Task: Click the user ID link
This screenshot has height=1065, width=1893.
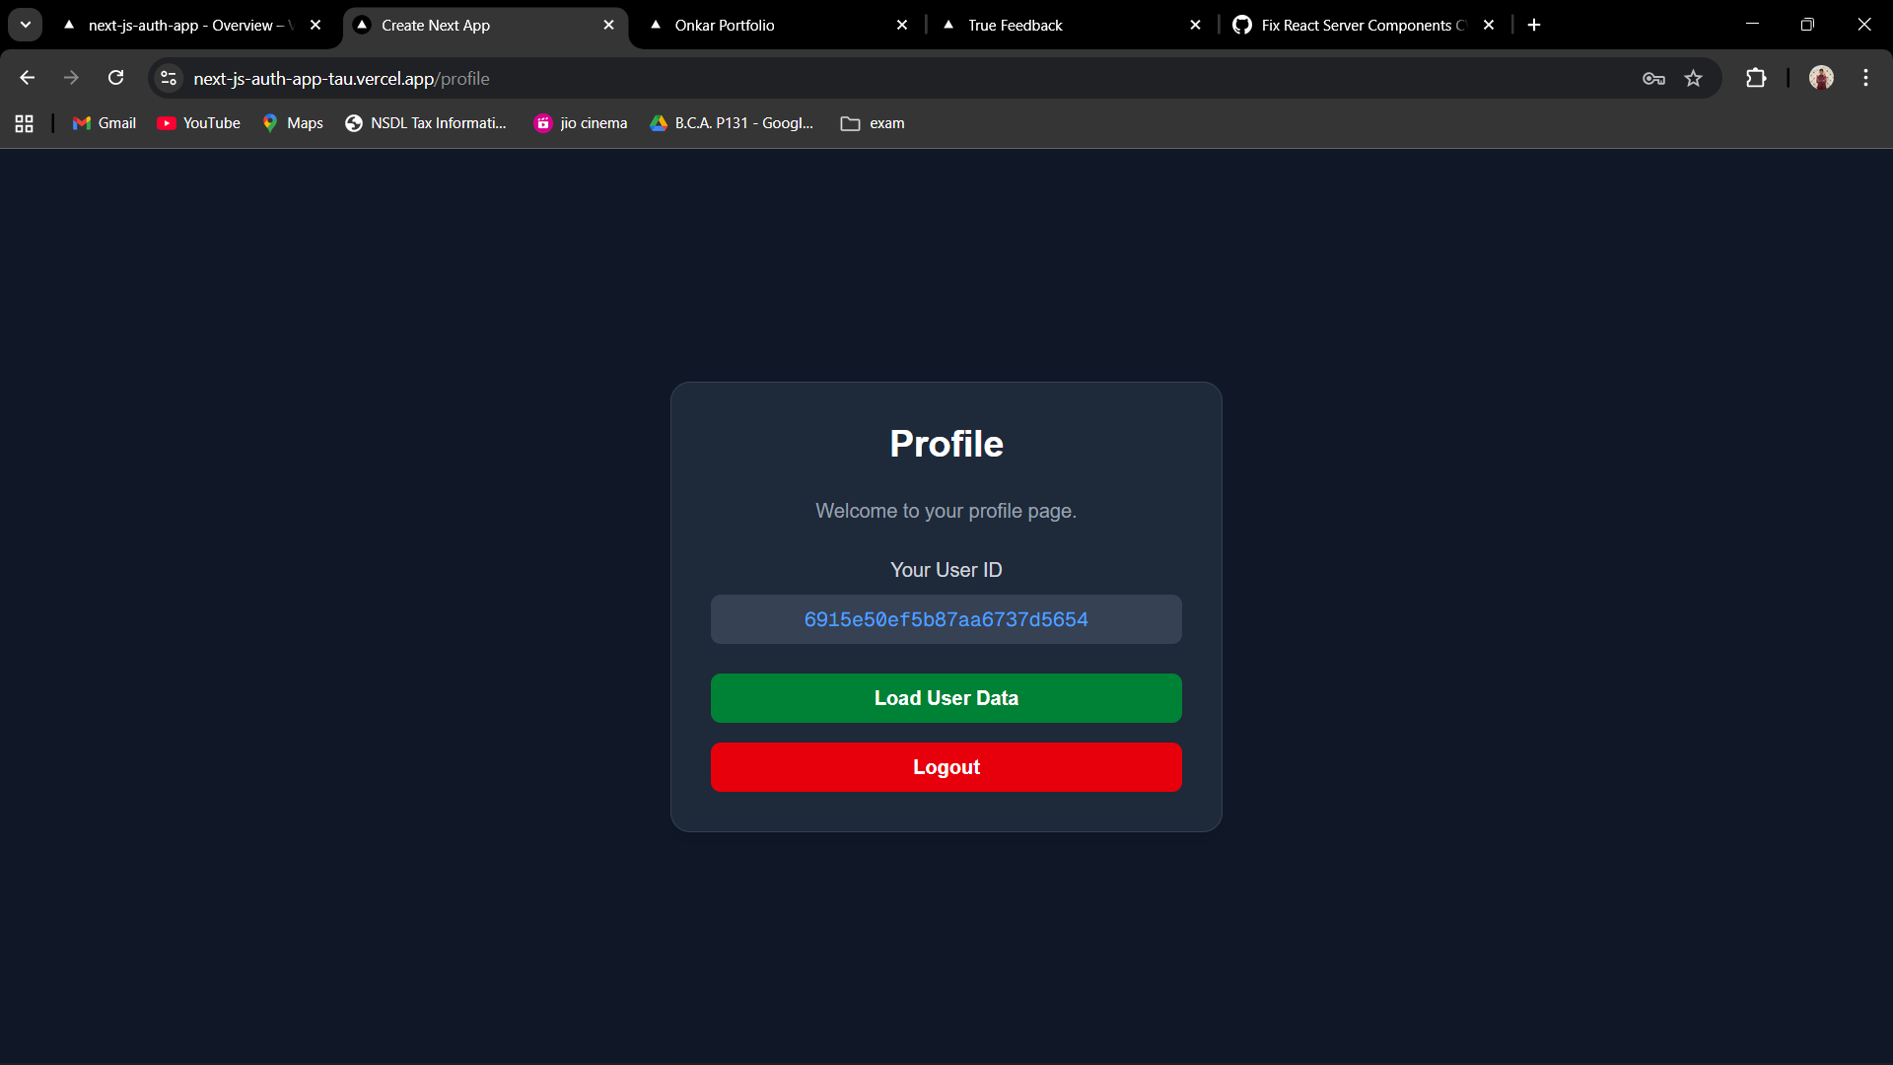Action: point(946,619)
